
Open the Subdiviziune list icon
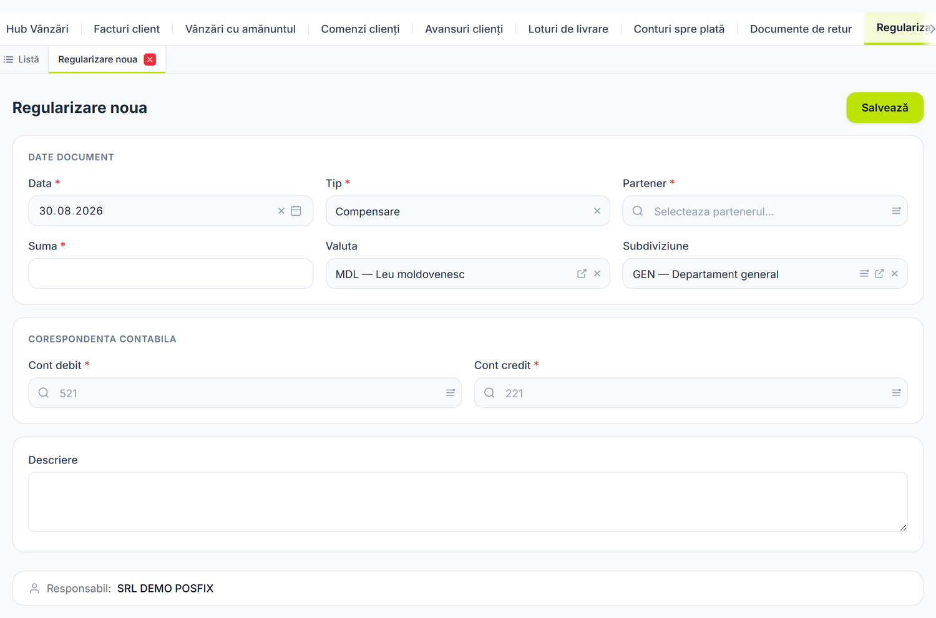point(864,274)
